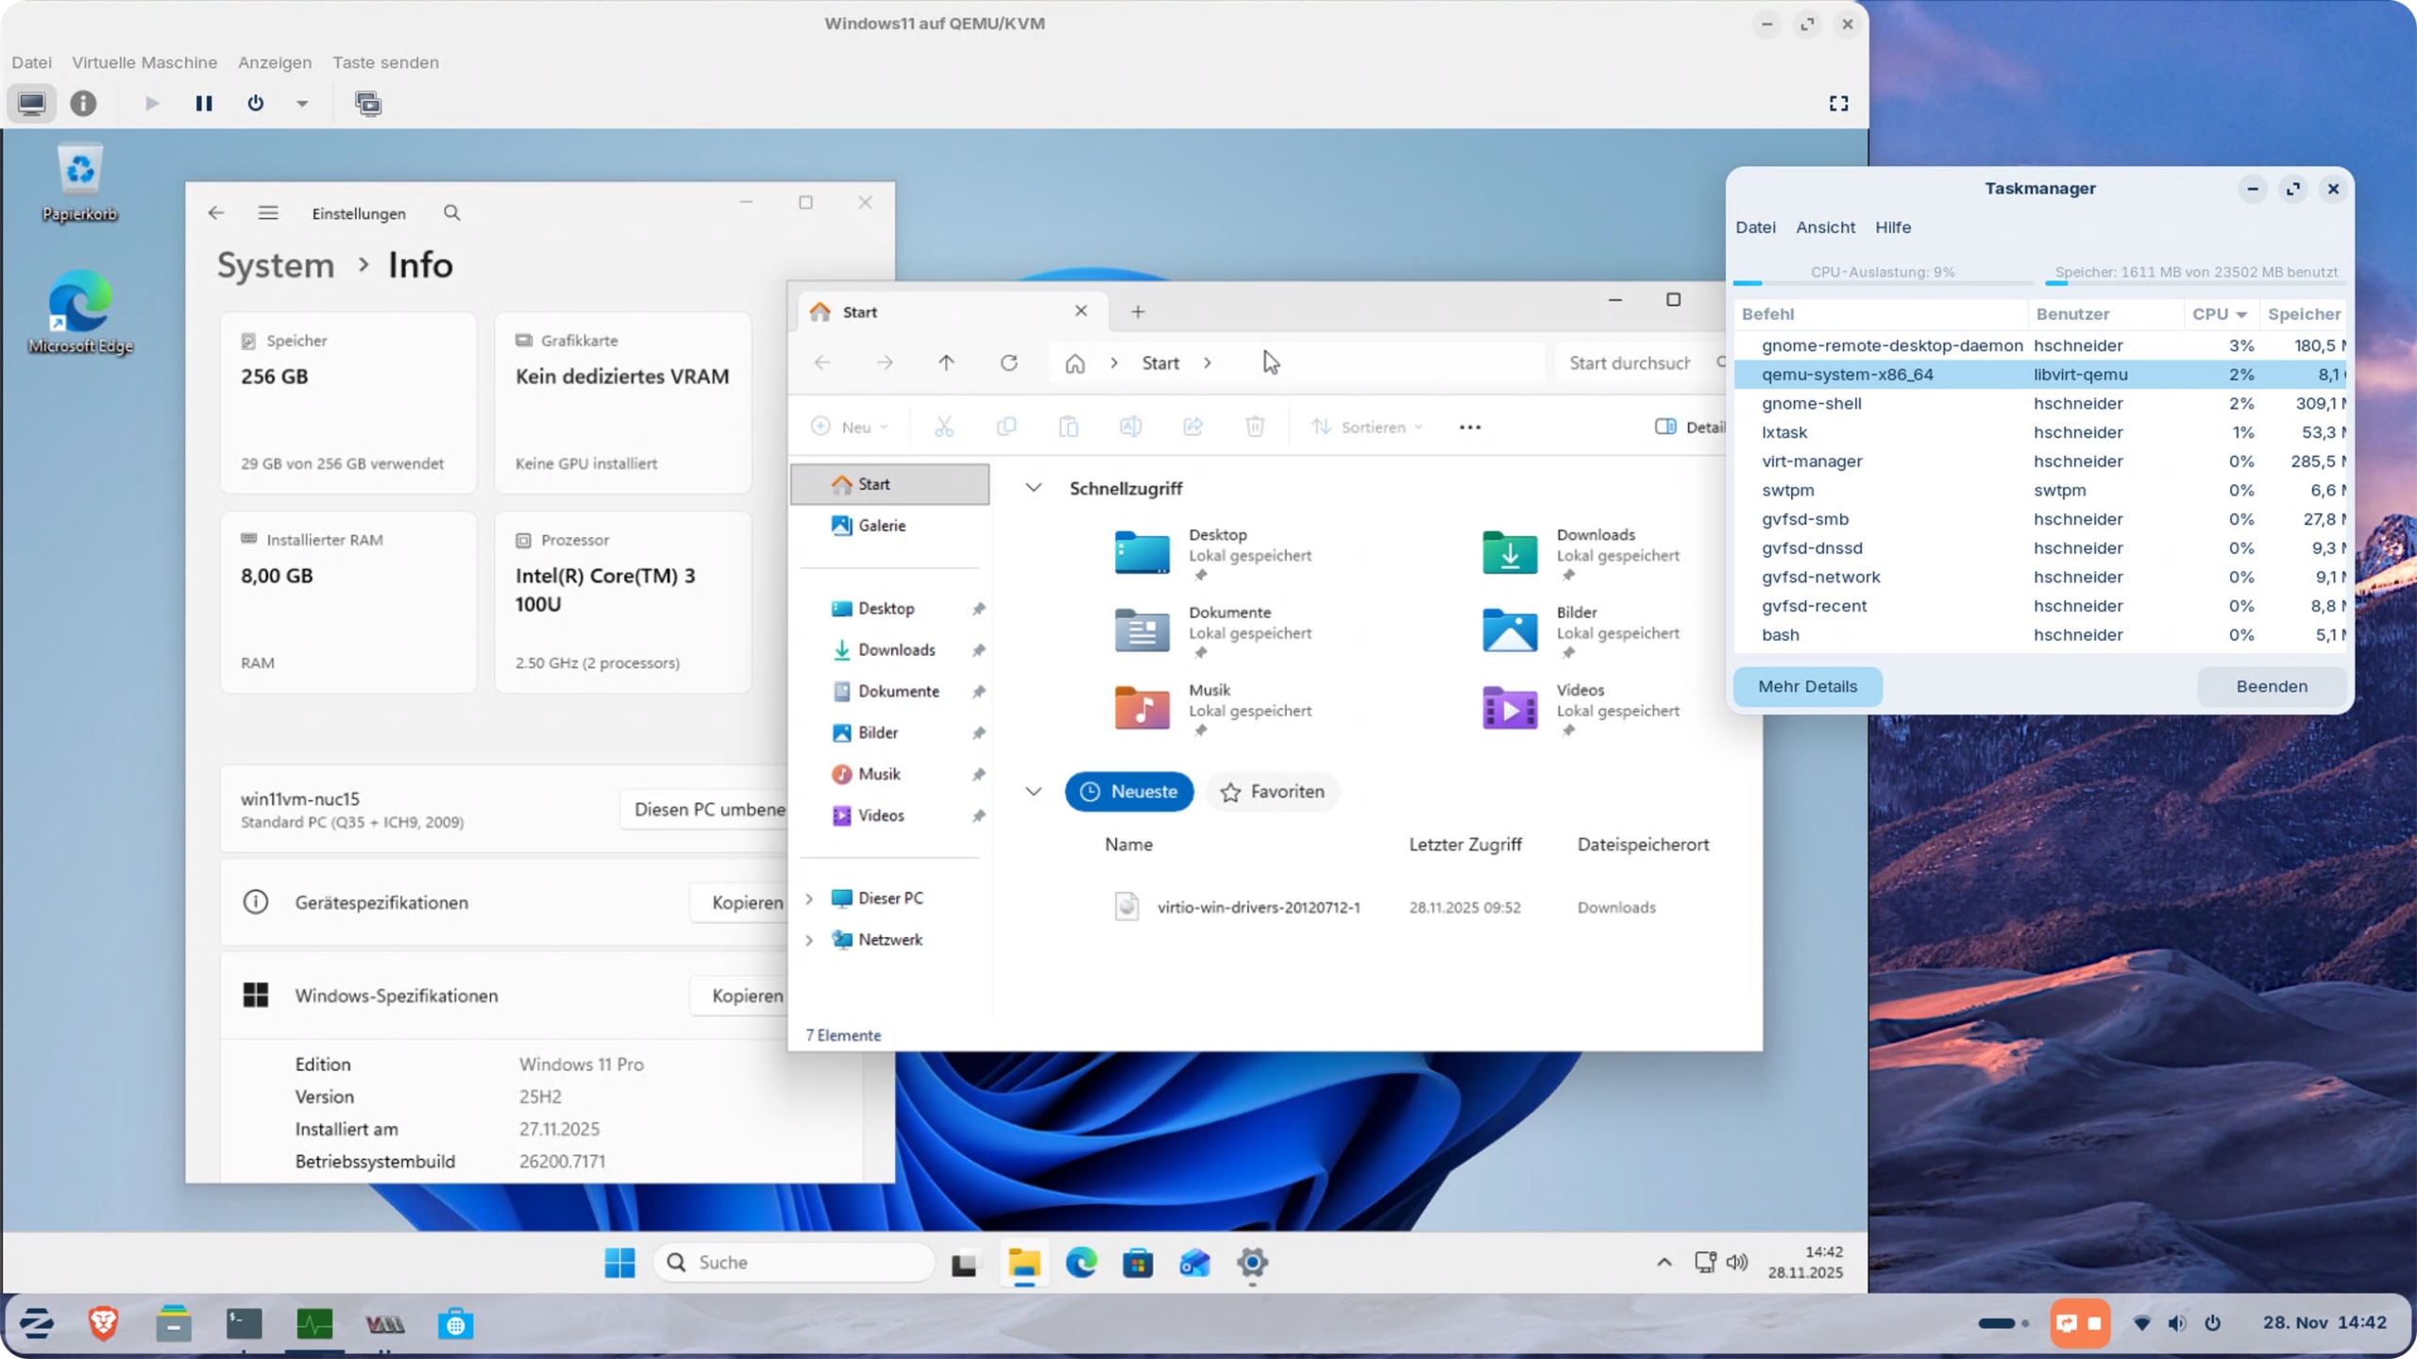Open the VM information view (i icon)

point(83,104)
